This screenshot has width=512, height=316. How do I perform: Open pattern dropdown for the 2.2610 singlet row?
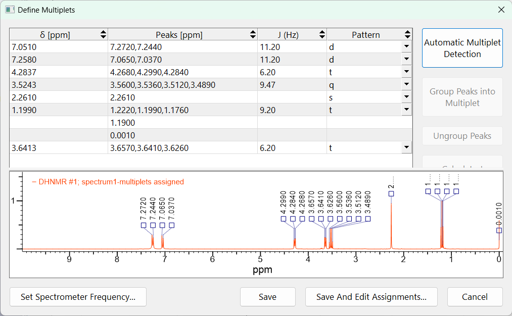(x=406, y=97)
